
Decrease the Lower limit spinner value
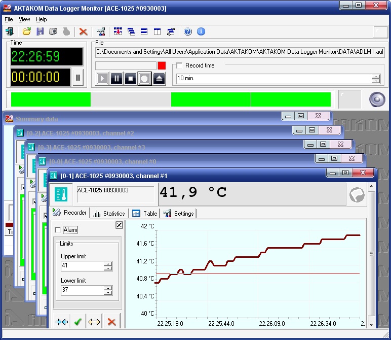(x=108, y=293)
